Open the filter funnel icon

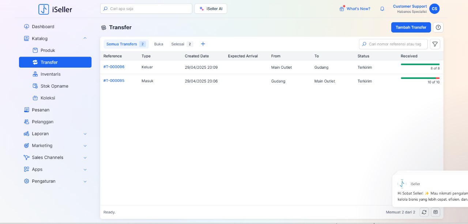pyautogui.click(x=435, y=44)
